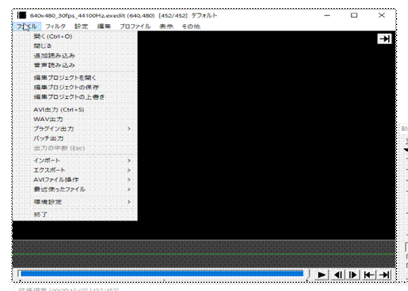This screenshot has width=408, height=291.
Task: Step forward one frame
Action: [353, 274]
